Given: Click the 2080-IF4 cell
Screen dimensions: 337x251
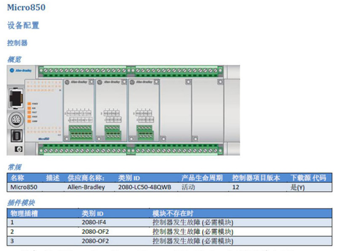Looking at the screenshot, I should coord(94,222).
